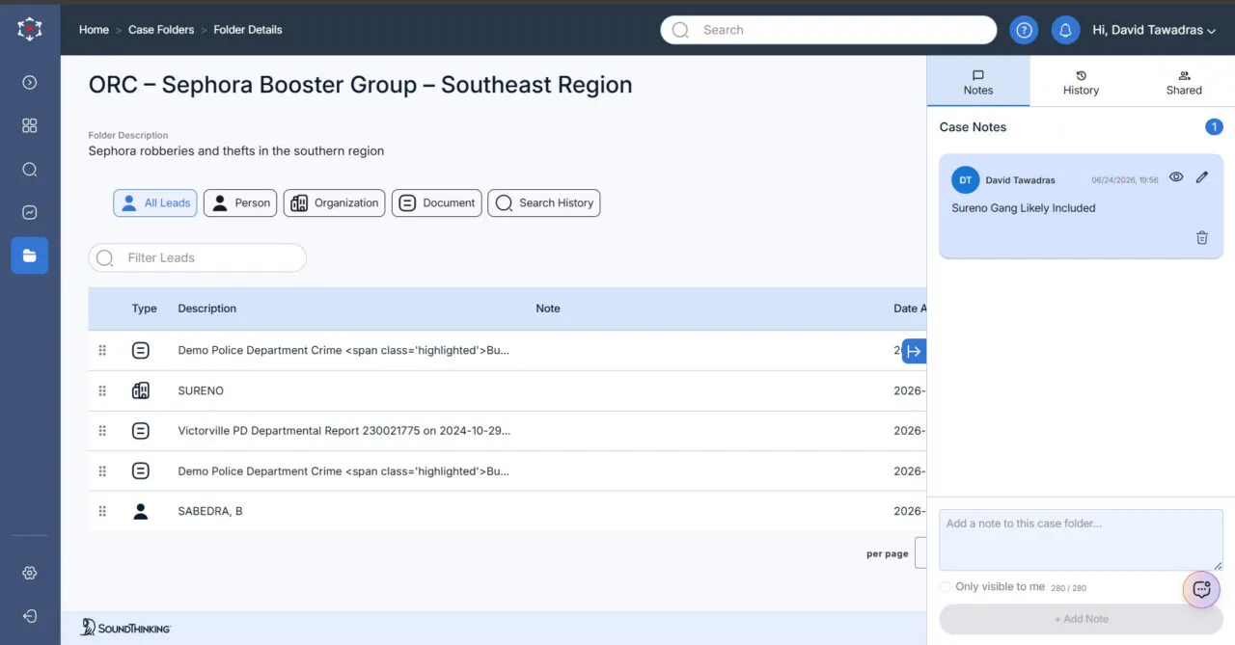1235x645 pixels.
Task: Click the SoundThinking logo in footer
Action: coord(125,628)
